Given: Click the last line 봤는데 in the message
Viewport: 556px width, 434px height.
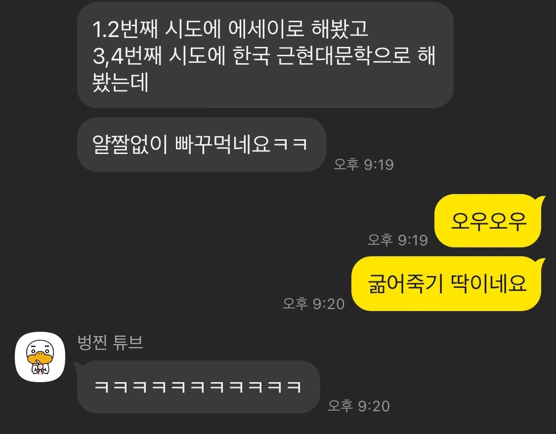Looking at the screenshot, I should tap(120, 82).
